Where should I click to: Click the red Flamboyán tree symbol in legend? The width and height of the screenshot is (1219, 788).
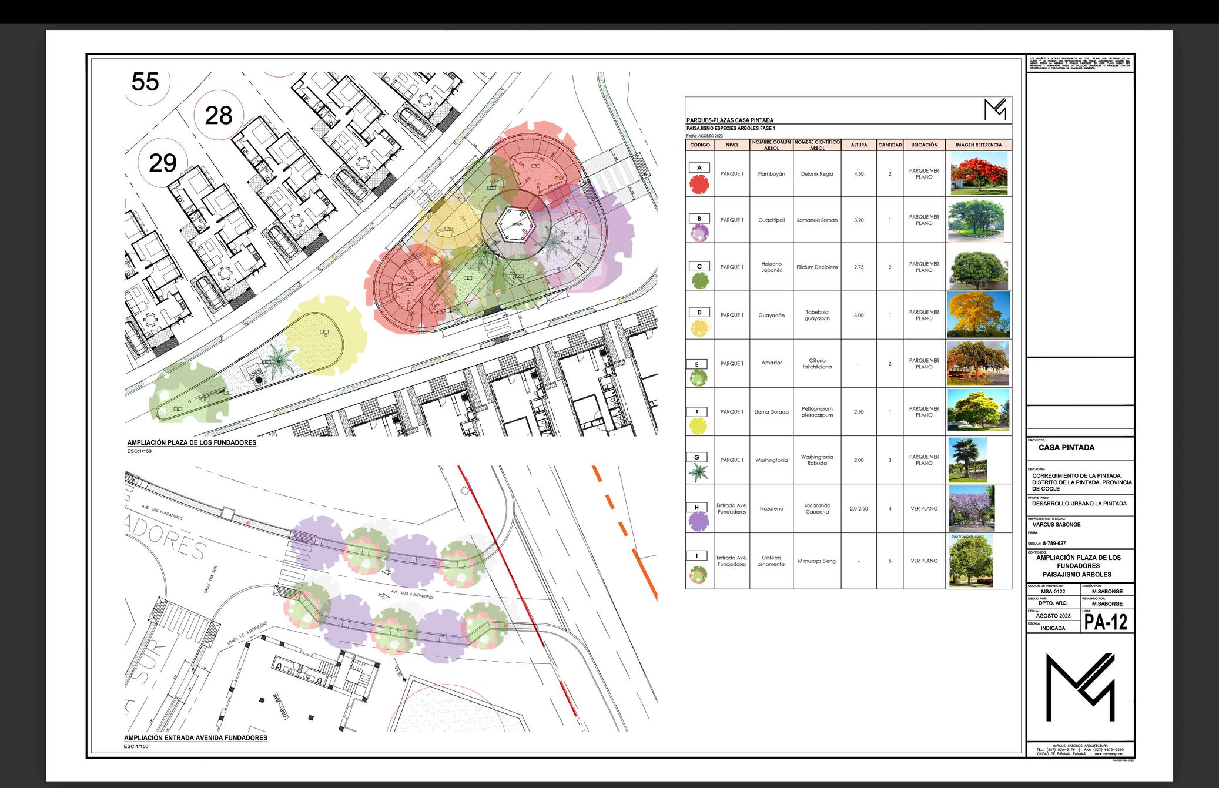pos(699,185)
